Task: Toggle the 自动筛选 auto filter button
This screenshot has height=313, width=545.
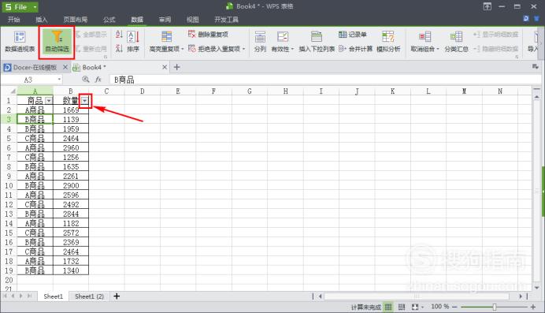Action: click(57, 42)
